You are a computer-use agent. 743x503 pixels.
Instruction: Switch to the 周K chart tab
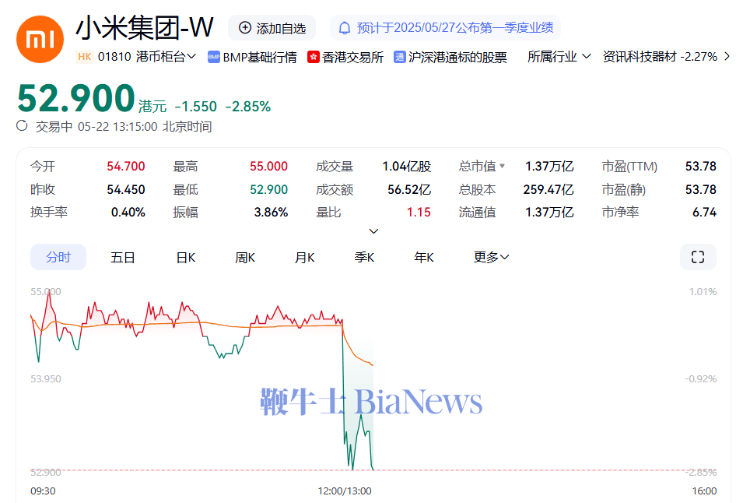(x=245, y=258)
